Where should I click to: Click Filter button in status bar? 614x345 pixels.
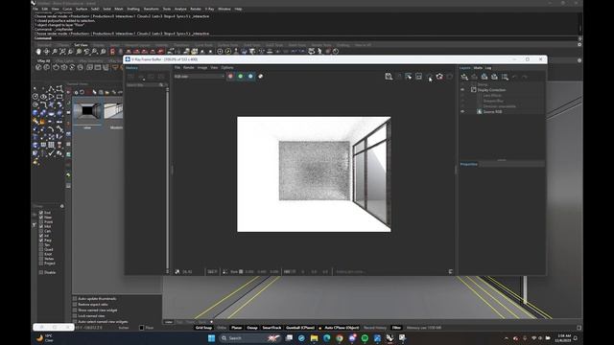click(396, 328)
